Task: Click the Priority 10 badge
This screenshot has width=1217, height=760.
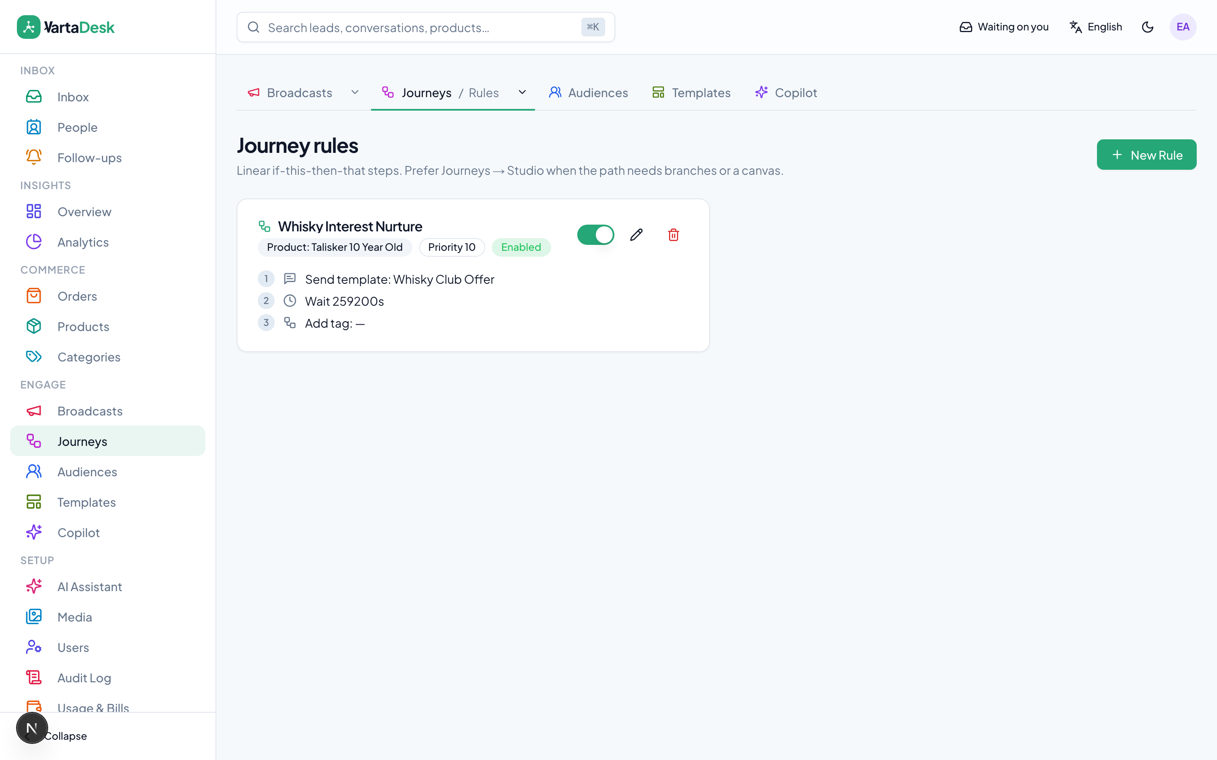Action: [x=452, y=247]
